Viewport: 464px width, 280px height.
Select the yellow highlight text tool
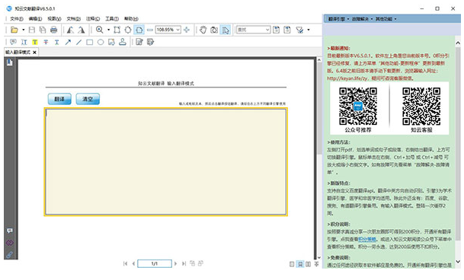[35, 42]
